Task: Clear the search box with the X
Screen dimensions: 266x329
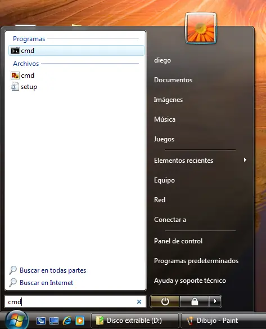Action: (139, 302)
